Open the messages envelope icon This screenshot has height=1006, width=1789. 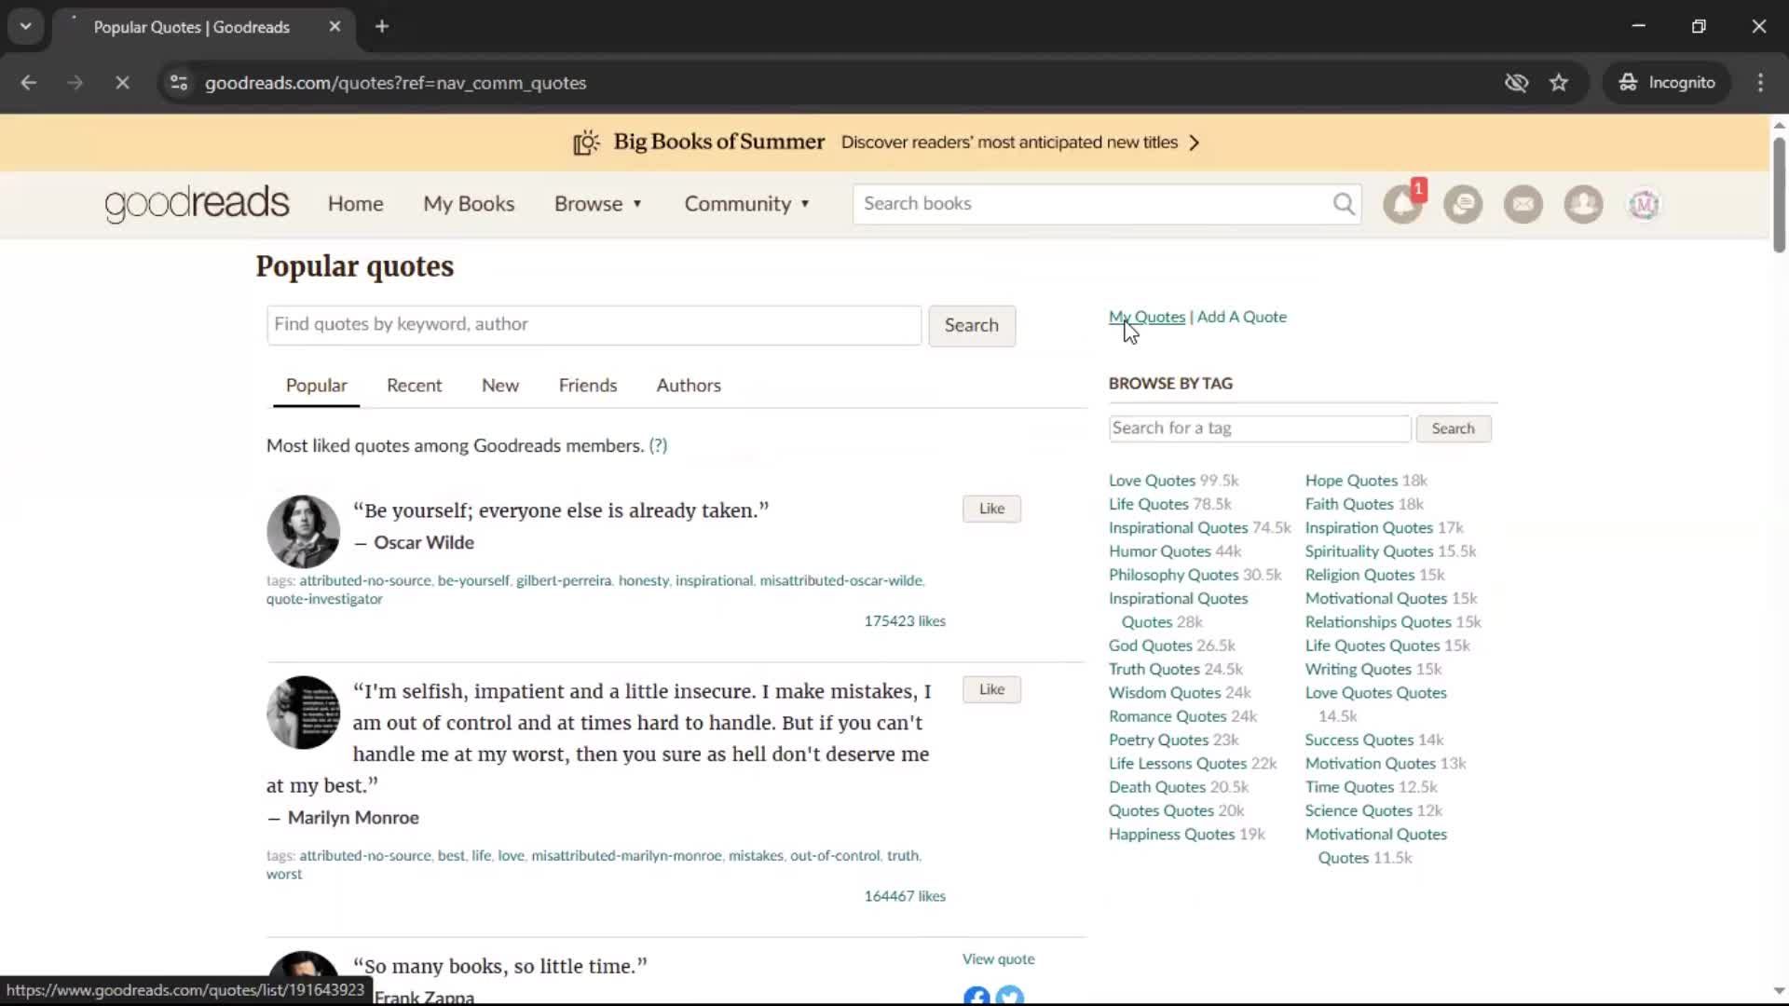[x=1523, y=204]
